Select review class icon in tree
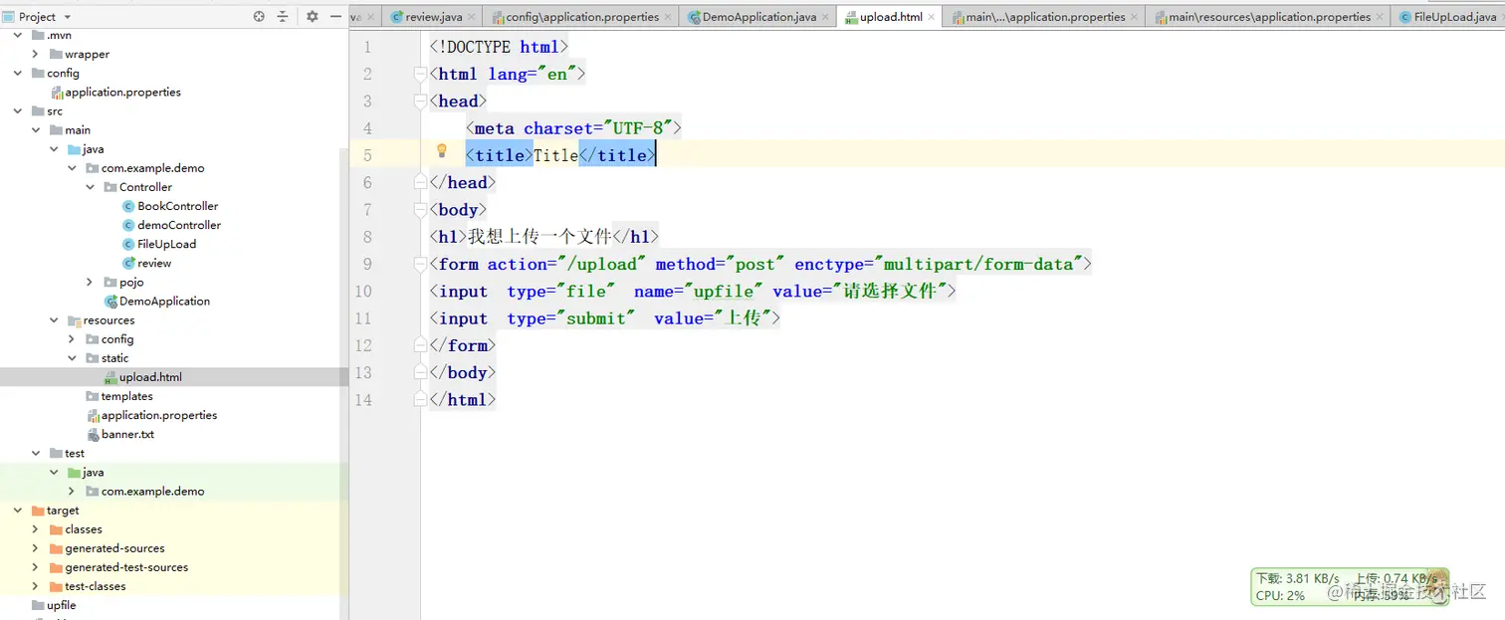Image resolution: width=1505 pixels, height=620 pixels. click(128, 263)
